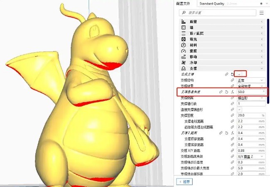
Task: Expand the 冷却 settings category
Action: click(x=262, y=63)
